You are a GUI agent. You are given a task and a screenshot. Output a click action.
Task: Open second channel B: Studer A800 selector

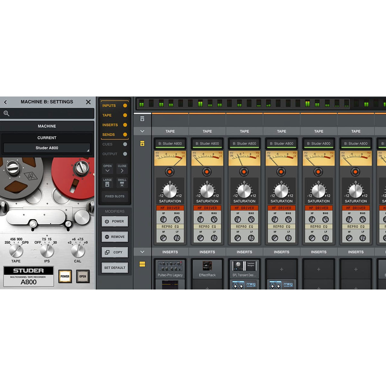(207, 144)
